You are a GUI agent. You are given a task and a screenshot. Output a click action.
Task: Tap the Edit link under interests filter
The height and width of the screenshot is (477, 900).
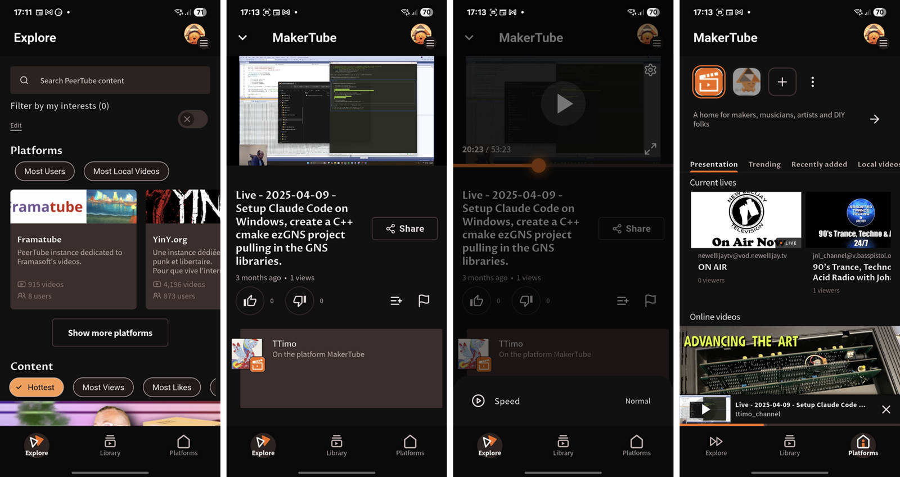[x=16, y=125]
